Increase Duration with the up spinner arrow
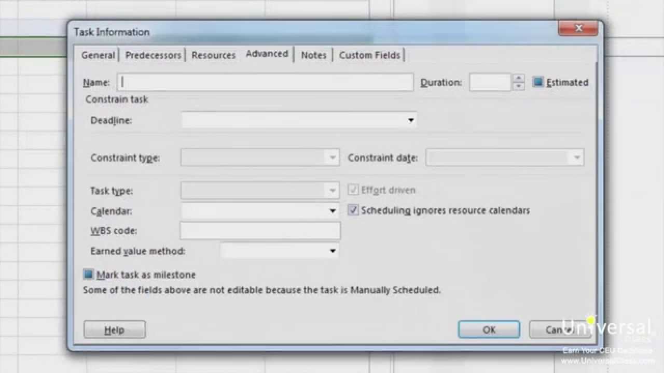Screen dimensions: 664x373 [x=518, y=78]
